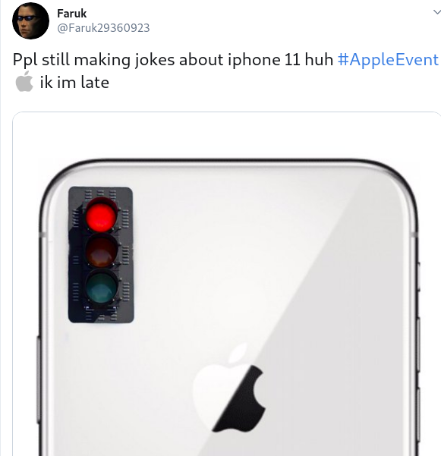Screen dimensions: 441x456
Task: Click the traffic light housing bottom vents
Action: click(x=101, y=314)
